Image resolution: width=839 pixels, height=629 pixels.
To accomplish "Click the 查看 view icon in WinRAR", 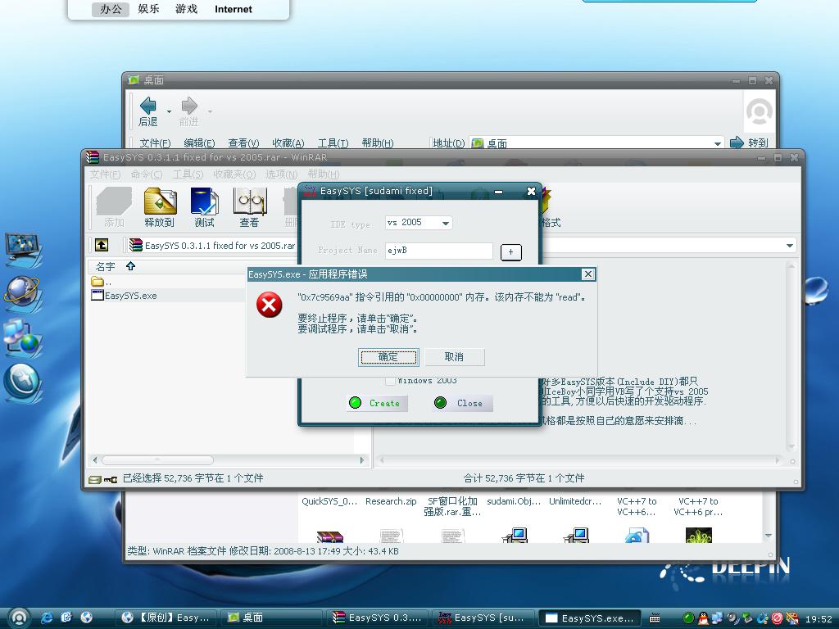I will click(249, 208).
